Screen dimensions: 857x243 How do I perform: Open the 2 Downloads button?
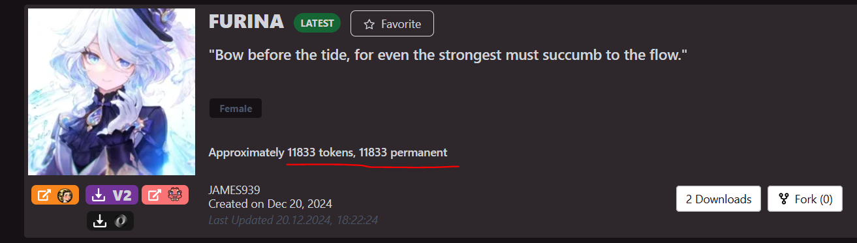pos(719,199)
